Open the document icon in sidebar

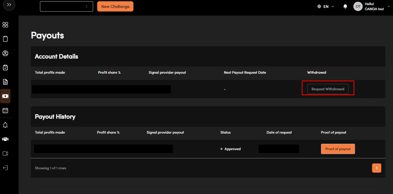coord(5,82)
